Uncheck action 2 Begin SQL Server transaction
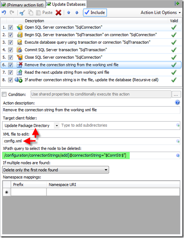 [10, 35]
